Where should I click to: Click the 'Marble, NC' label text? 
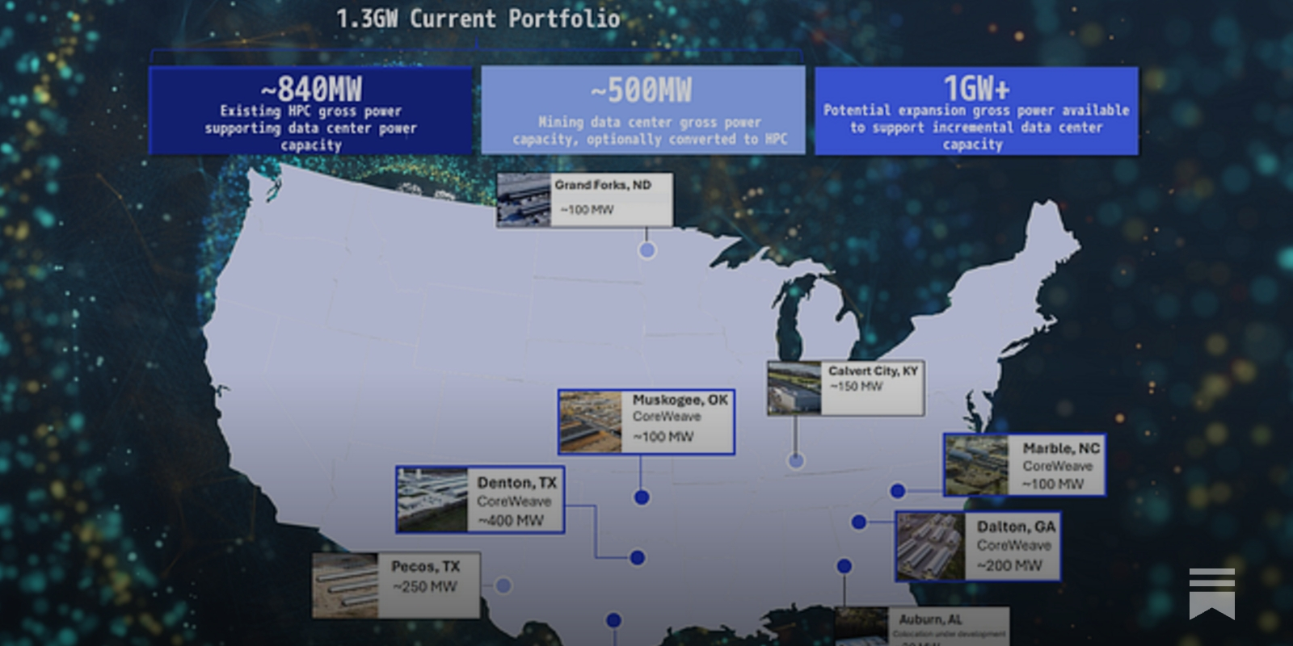click(x=1061, y=448)
